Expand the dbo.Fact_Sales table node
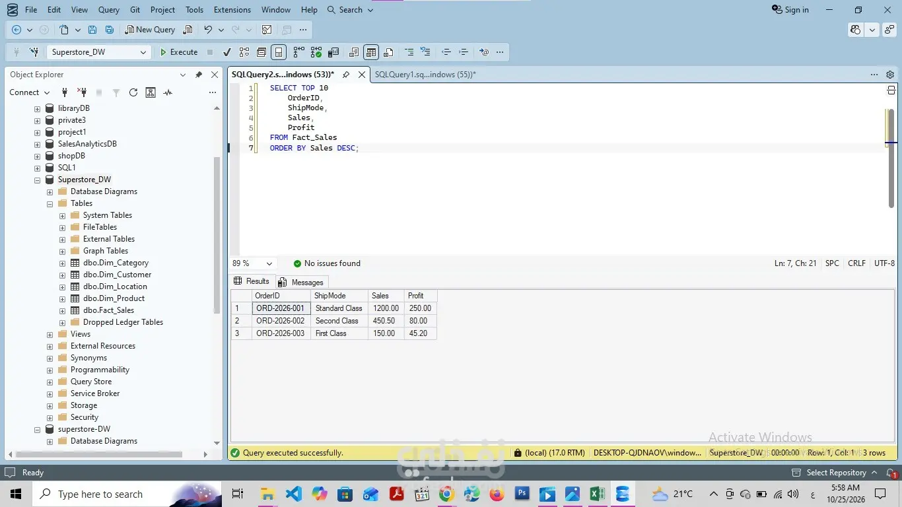Viewport: 902px width, 507px height. [x=62, y=310]
